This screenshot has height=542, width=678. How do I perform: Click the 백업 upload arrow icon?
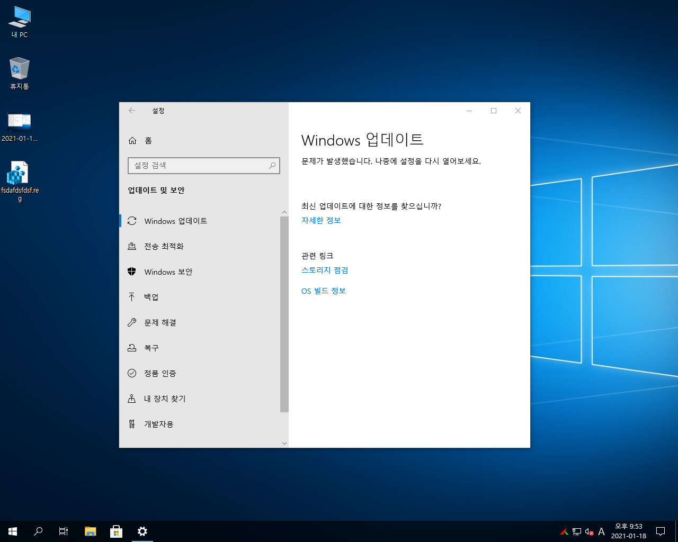pos(132,297)
